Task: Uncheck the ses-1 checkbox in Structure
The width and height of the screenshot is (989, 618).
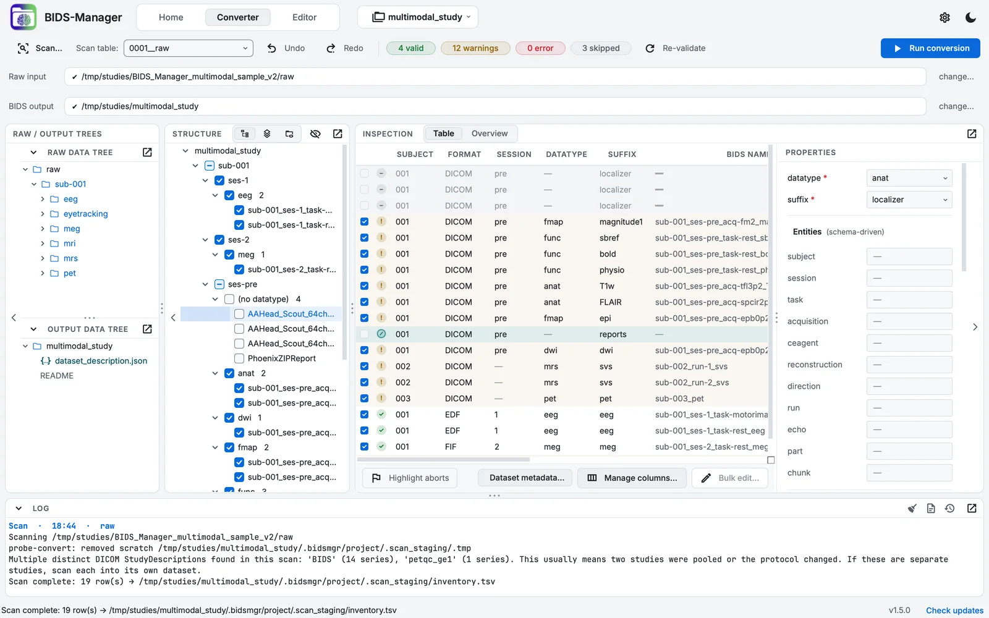Action: coord(219,180)
